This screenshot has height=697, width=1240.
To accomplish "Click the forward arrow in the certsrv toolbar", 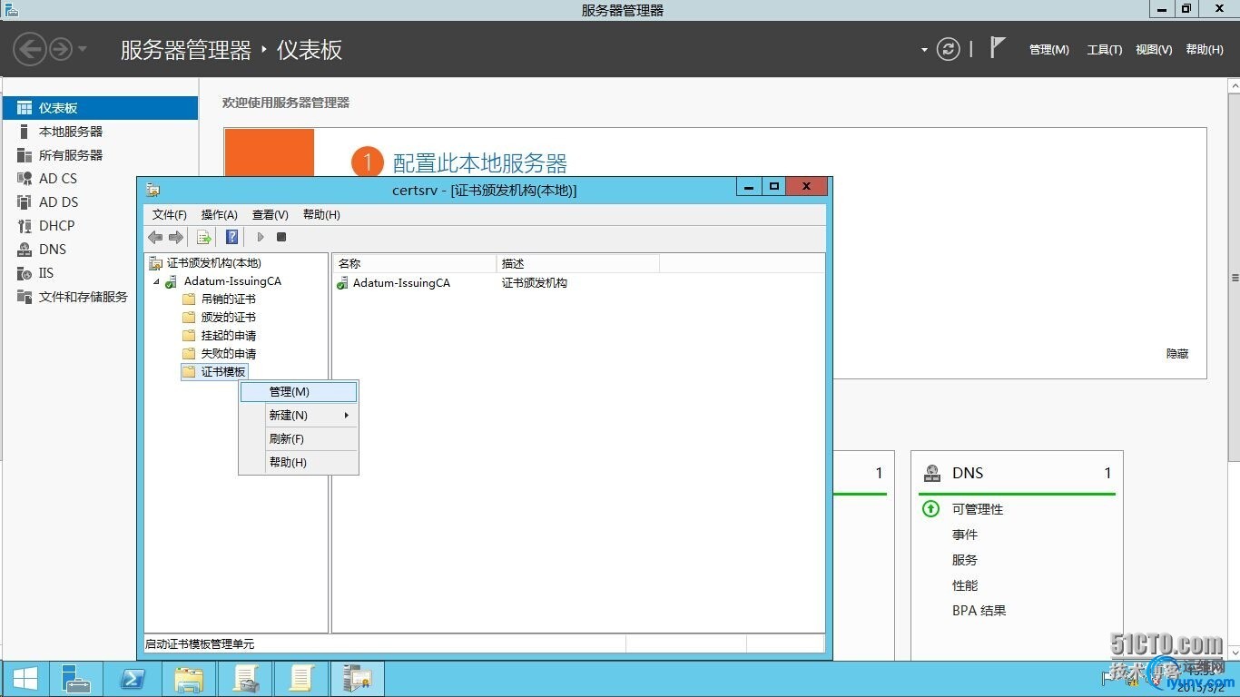I will point(176,237).
